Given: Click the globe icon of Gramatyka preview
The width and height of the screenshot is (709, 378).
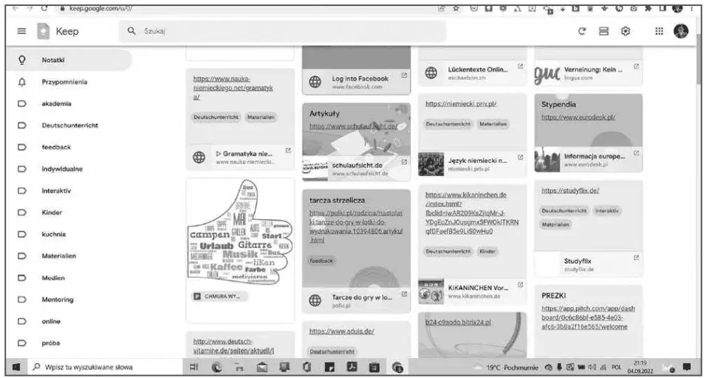Looking at the screenshot, I should [x=199, y=157].
